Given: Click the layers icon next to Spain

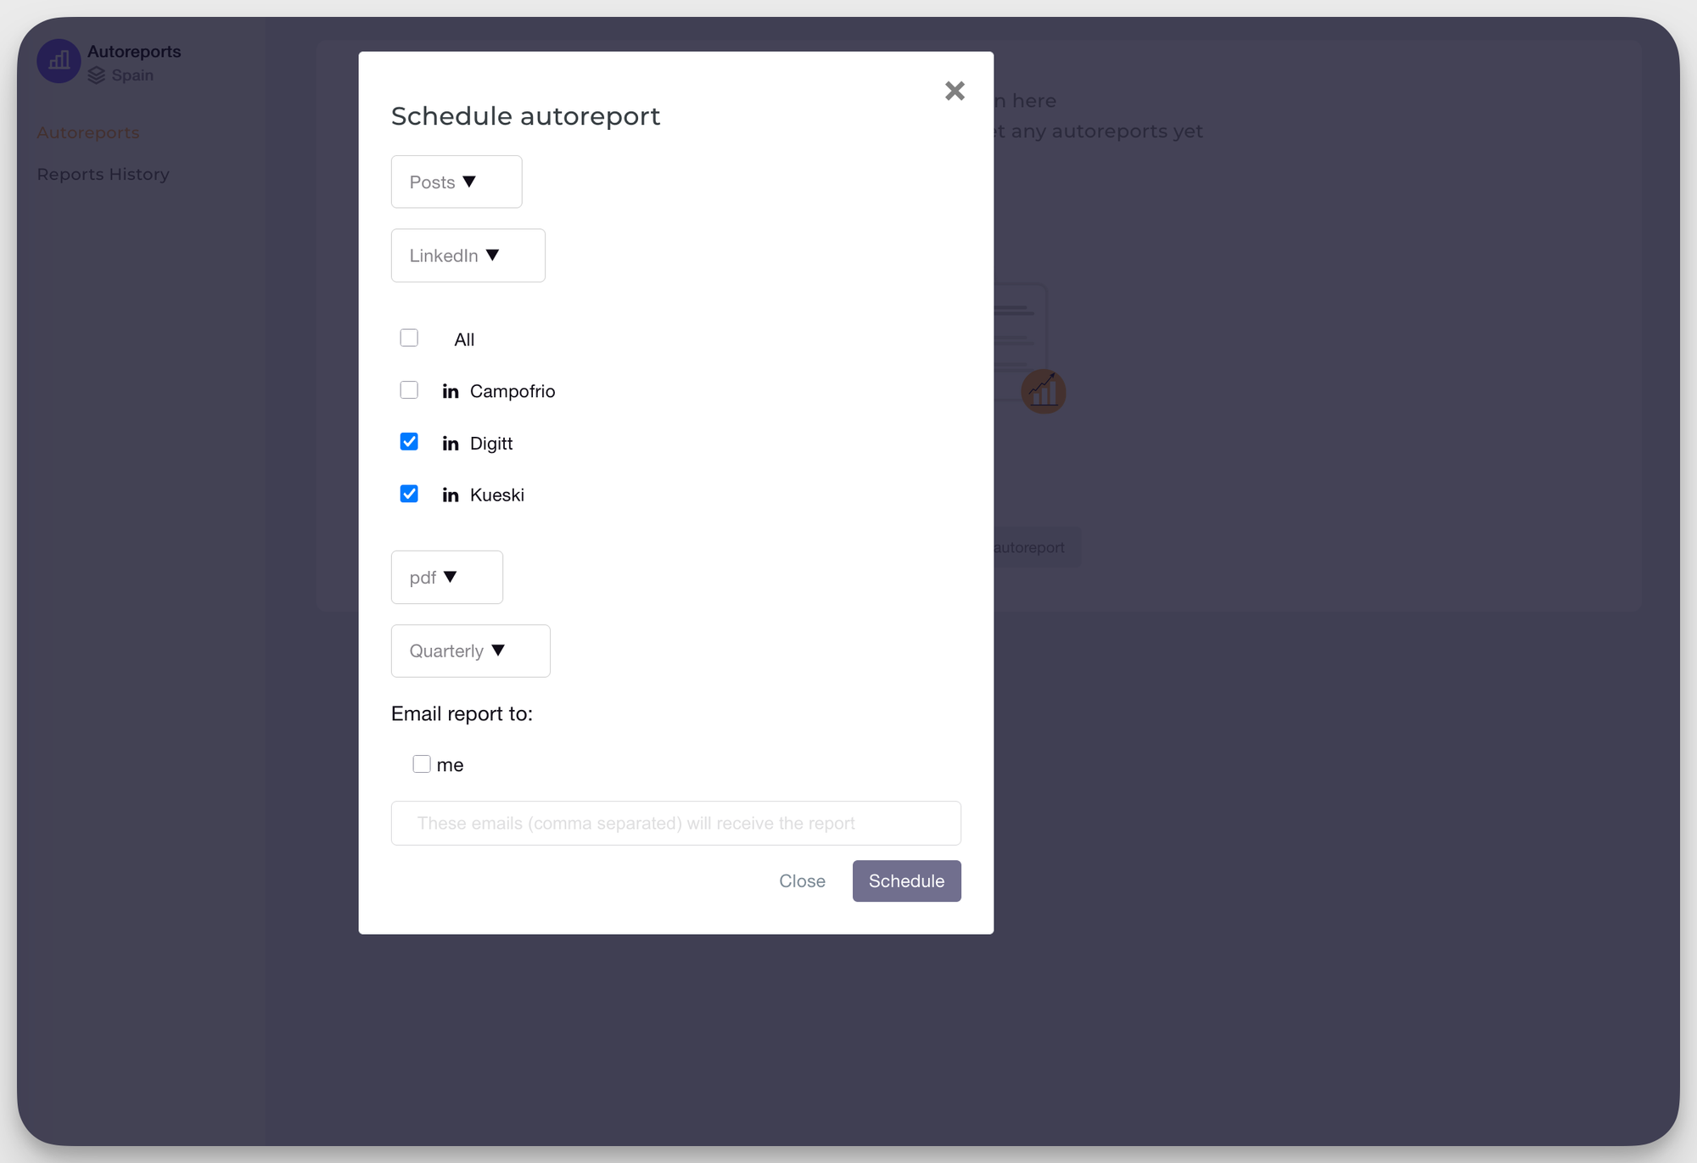Looking at the screenshot, I should tap(96, 75).
